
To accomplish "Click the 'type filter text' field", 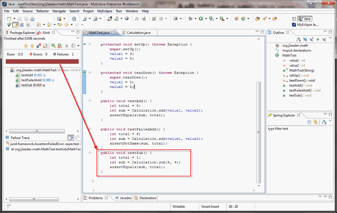I will pyautogui.click(x=299, y=129).
